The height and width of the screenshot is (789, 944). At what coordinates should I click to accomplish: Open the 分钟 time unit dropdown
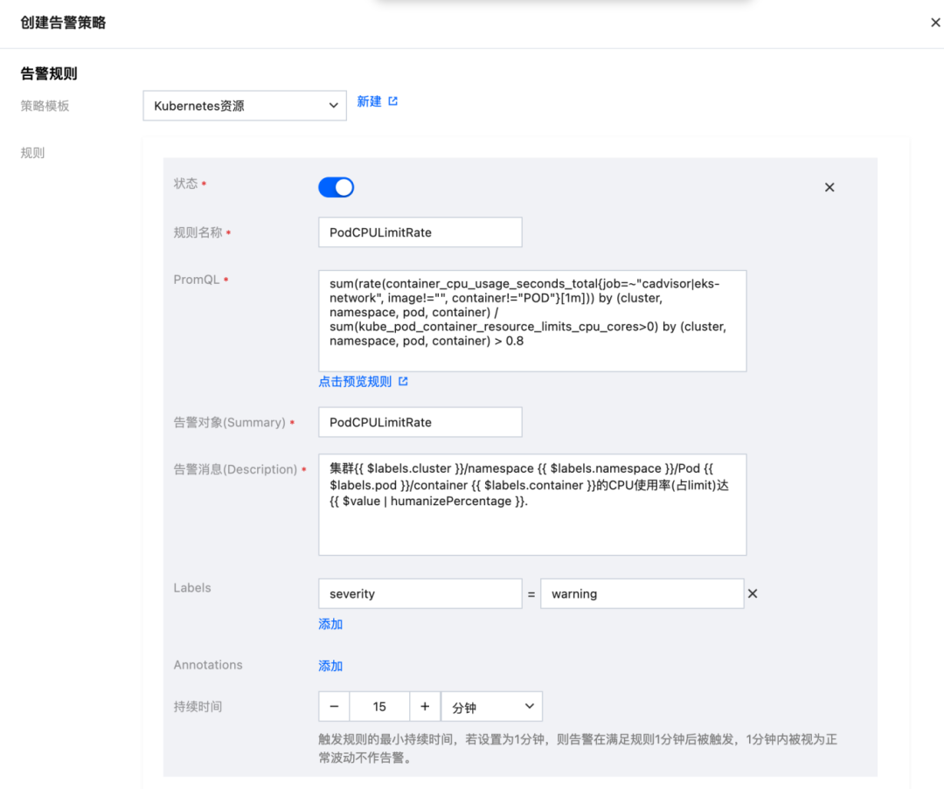[492, 707]
